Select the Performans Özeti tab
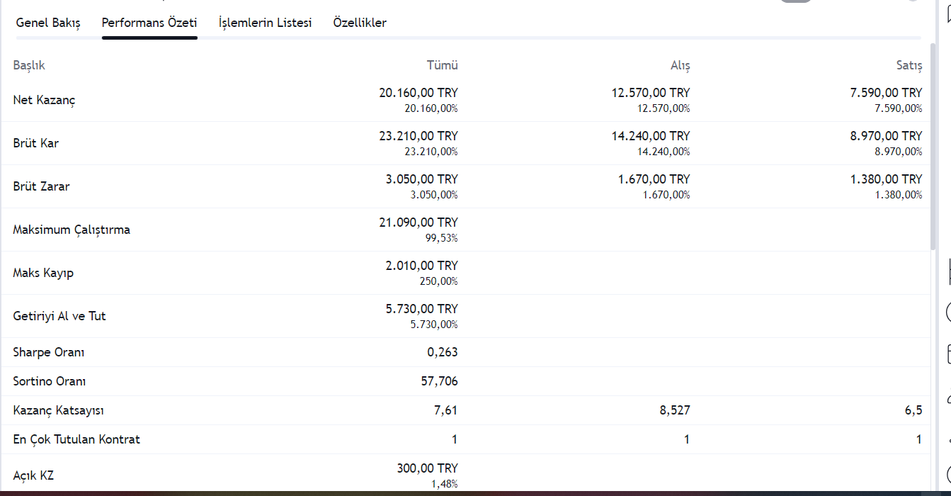The height and width of the screenshot is (496, 951). click(x=149, y=23)
